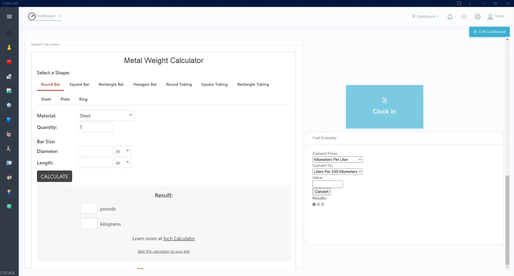
Task: Open the blue cube sidebar icon
Action: (9, 120)
